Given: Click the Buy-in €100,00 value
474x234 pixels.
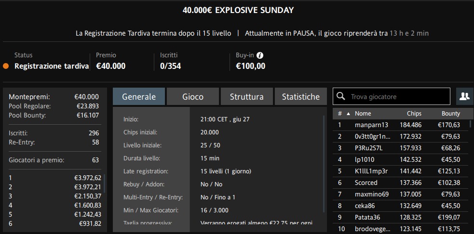Looking at the screenshot, I should (251, 66).
